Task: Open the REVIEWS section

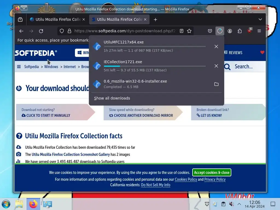Action: pyautogui.click(x=233, y=53)
